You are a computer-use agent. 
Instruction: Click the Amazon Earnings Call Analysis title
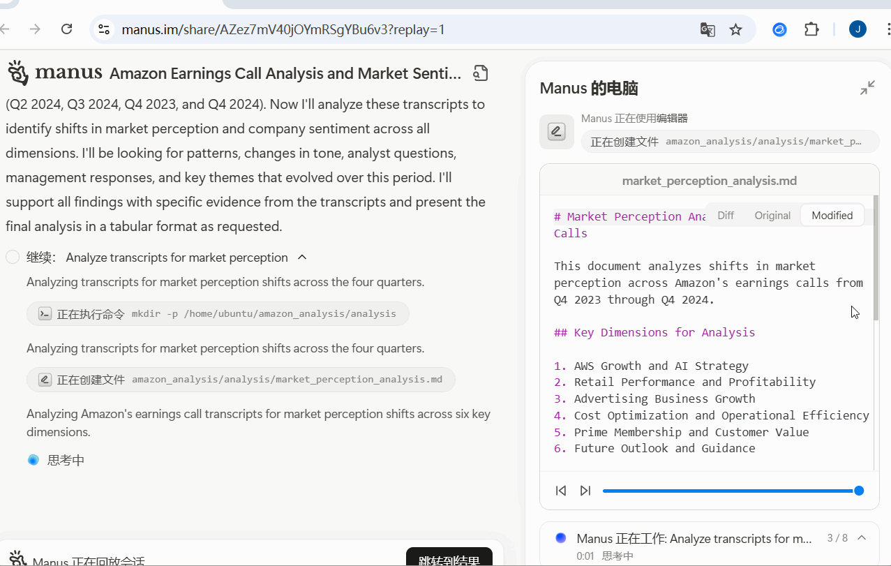285,73
